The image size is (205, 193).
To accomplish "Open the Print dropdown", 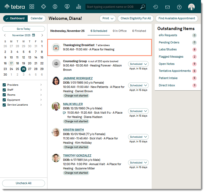I will (x=108, y=18).
